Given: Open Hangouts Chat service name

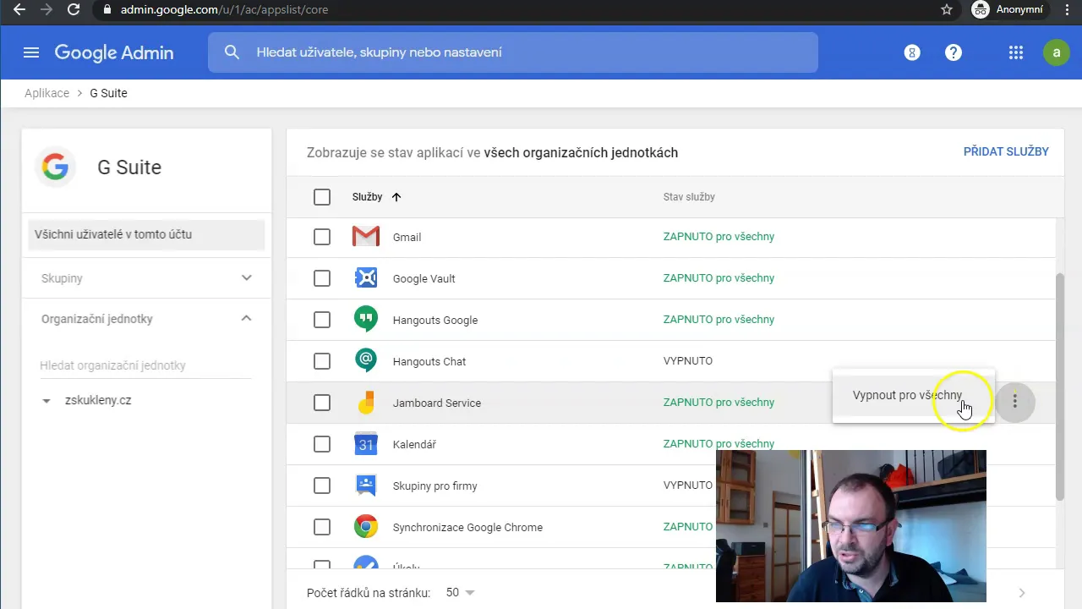Looking at the screenshot, I should [x=429, y=361].
